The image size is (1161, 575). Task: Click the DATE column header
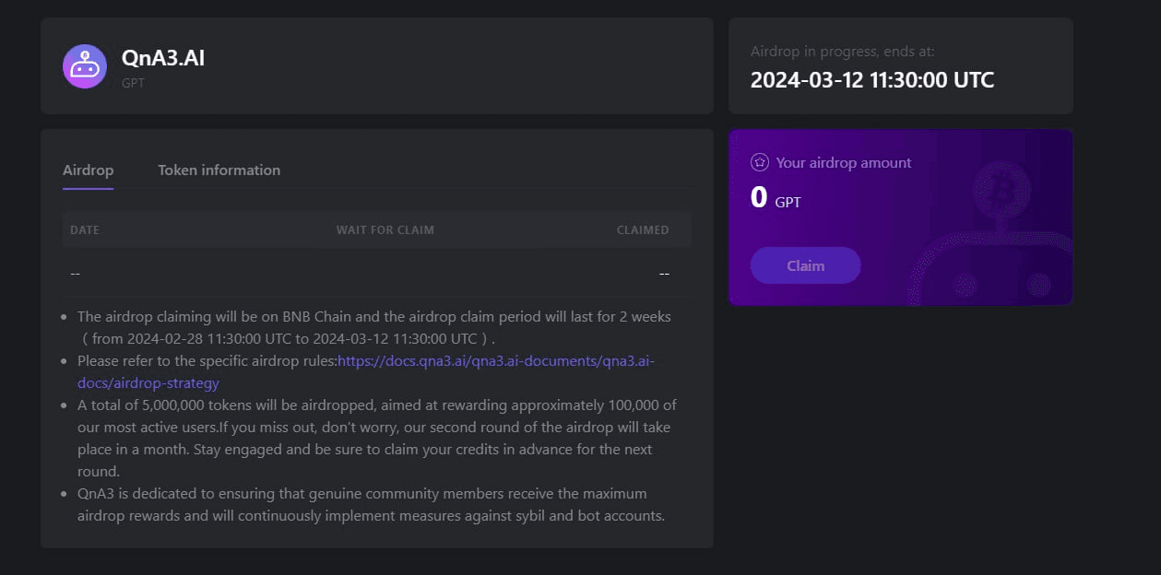(x=85, y=229)
